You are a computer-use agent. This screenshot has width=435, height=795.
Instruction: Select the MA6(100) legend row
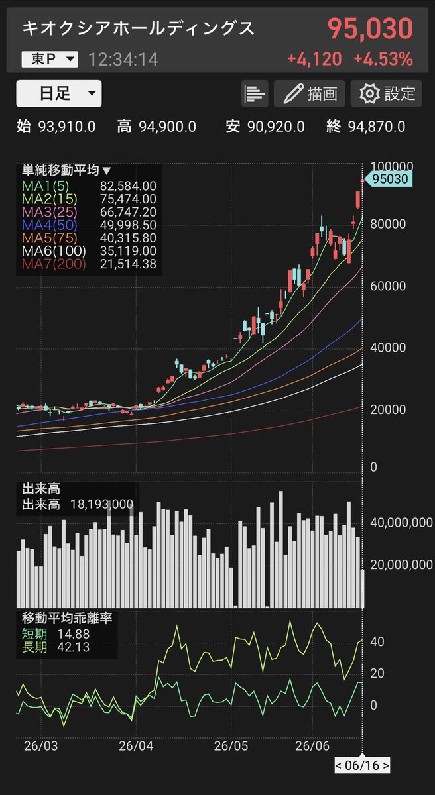[x=89, y=251]
